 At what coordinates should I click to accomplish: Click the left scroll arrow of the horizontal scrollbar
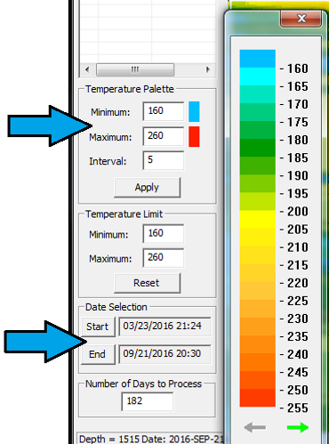point(87,69)
